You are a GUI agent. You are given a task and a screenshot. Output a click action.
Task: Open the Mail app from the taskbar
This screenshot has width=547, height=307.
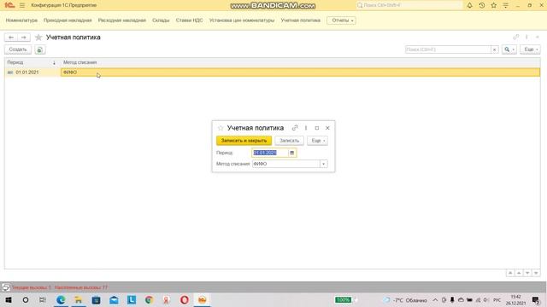114,299
